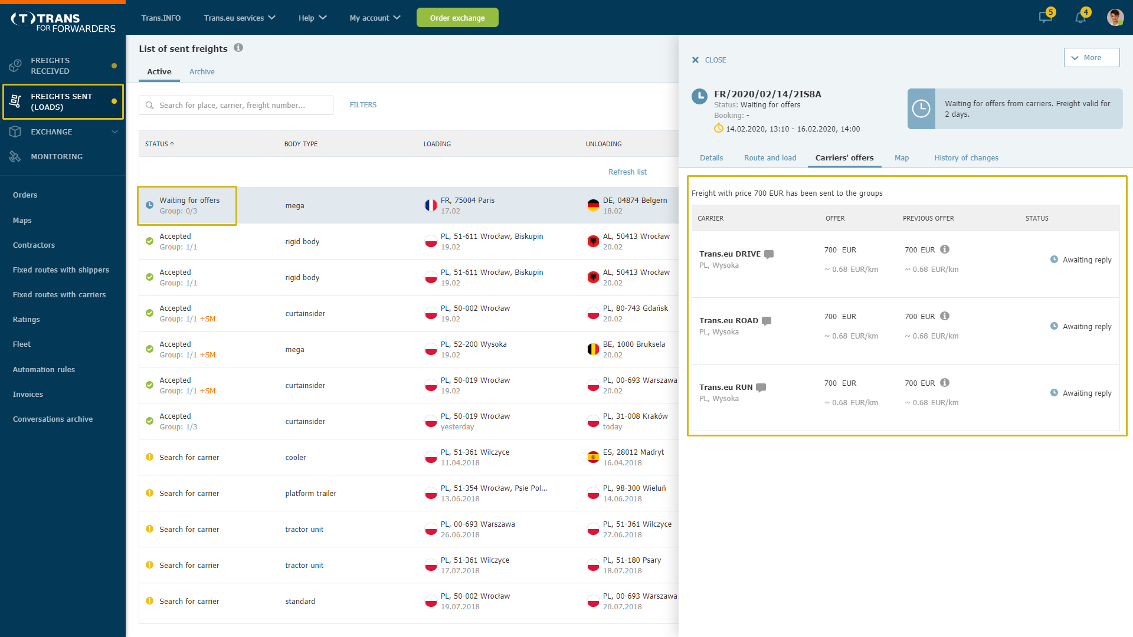Click the Belgian flag icon for Bruksela
Screen dimensions: 1133x637
(593, 349)
